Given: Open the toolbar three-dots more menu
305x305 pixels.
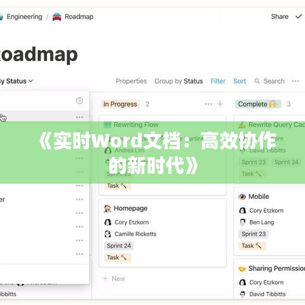Looking at the screenshot, I should [295, 81].
